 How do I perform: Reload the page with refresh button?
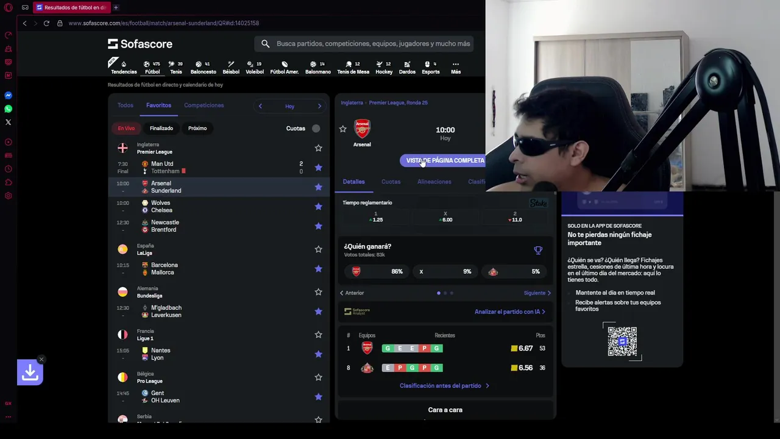coord(46,23)
